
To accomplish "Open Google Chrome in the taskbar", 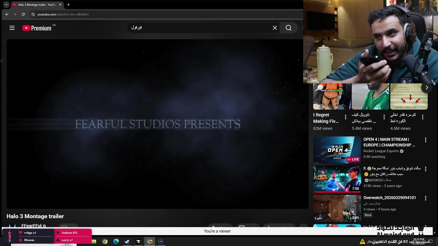I will (105, 242).
